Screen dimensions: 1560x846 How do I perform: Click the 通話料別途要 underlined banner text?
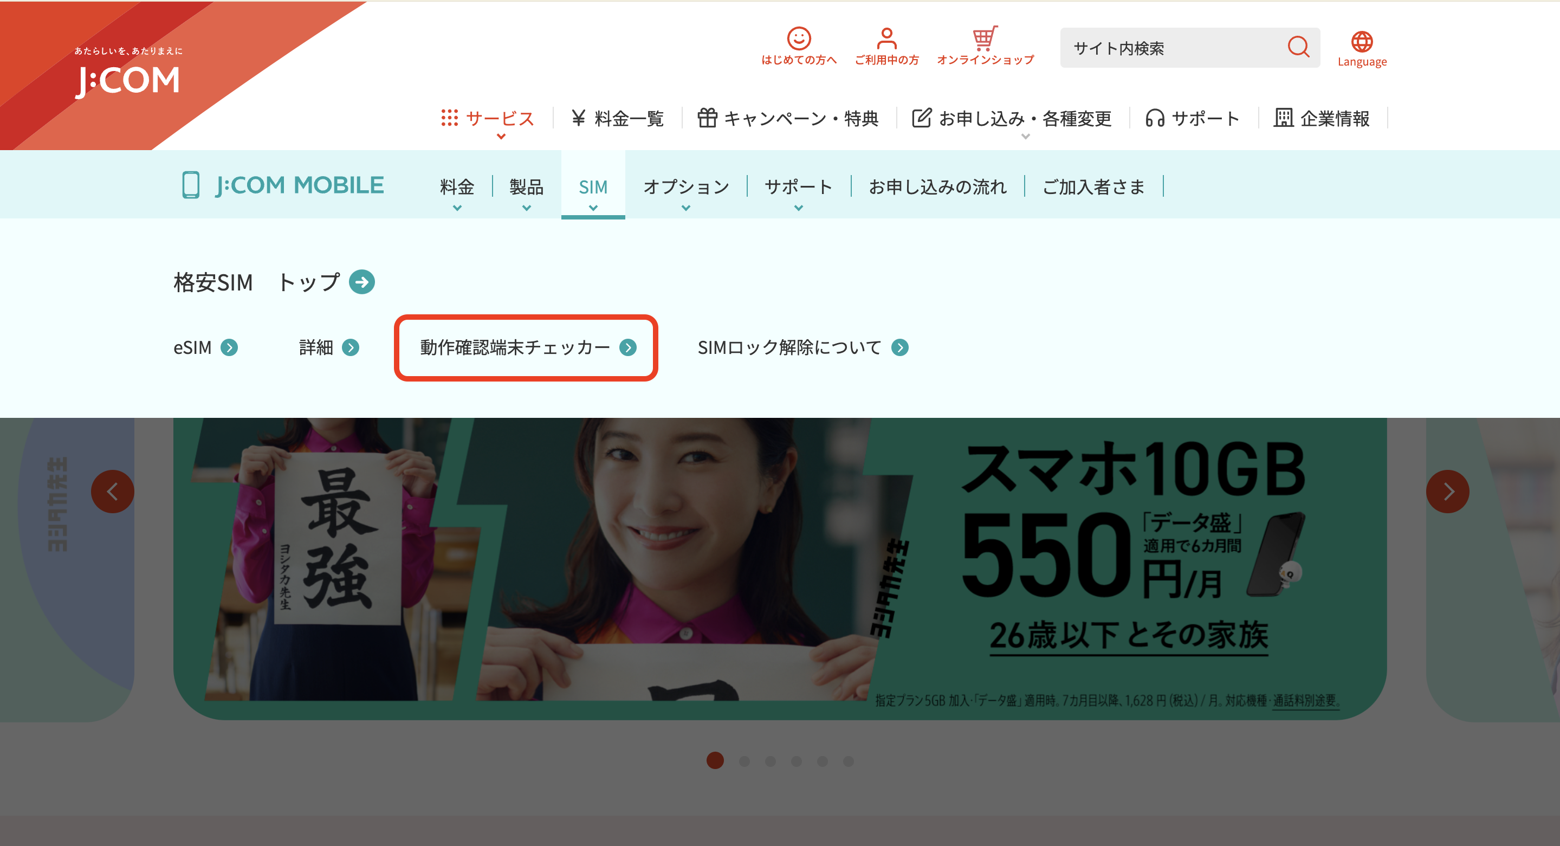tap(1306, 701)
